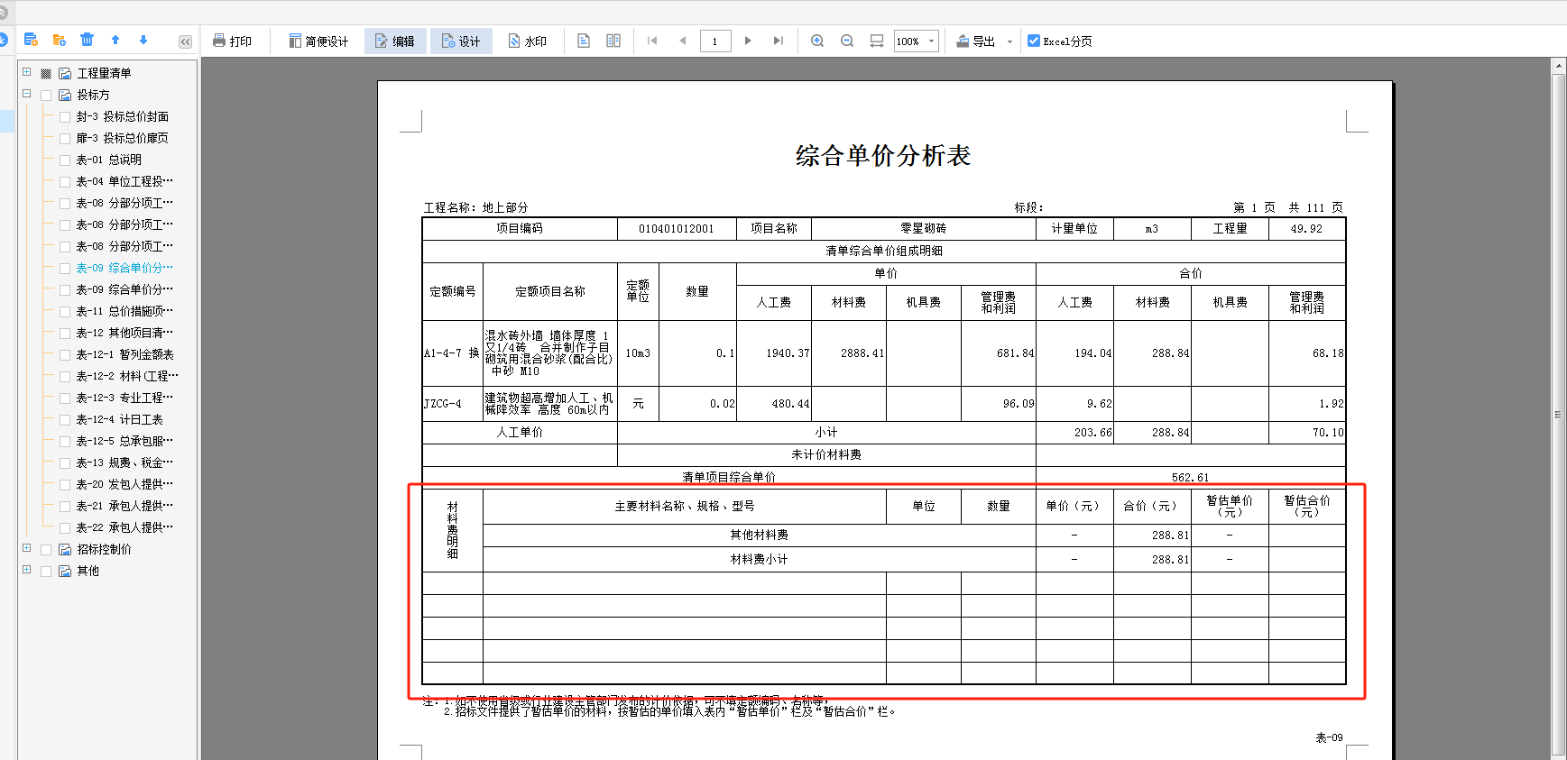Toggle the 工程量清单 checkbox
Image resolution: width=1567 pixels, height=760 pixels.
click(46, 73)
